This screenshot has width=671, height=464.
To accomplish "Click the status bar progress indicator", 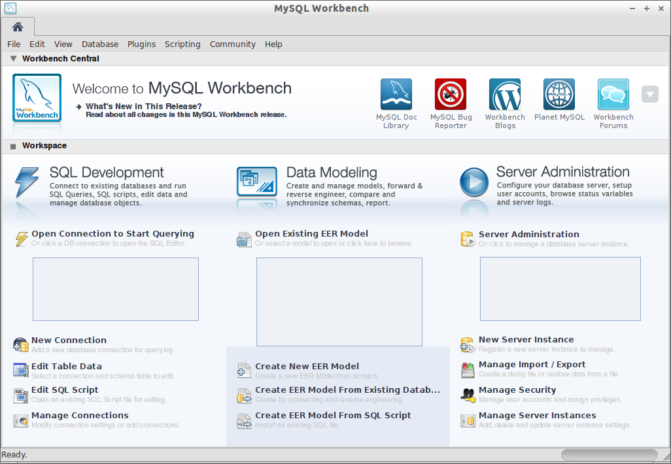I will click(610, 455).
